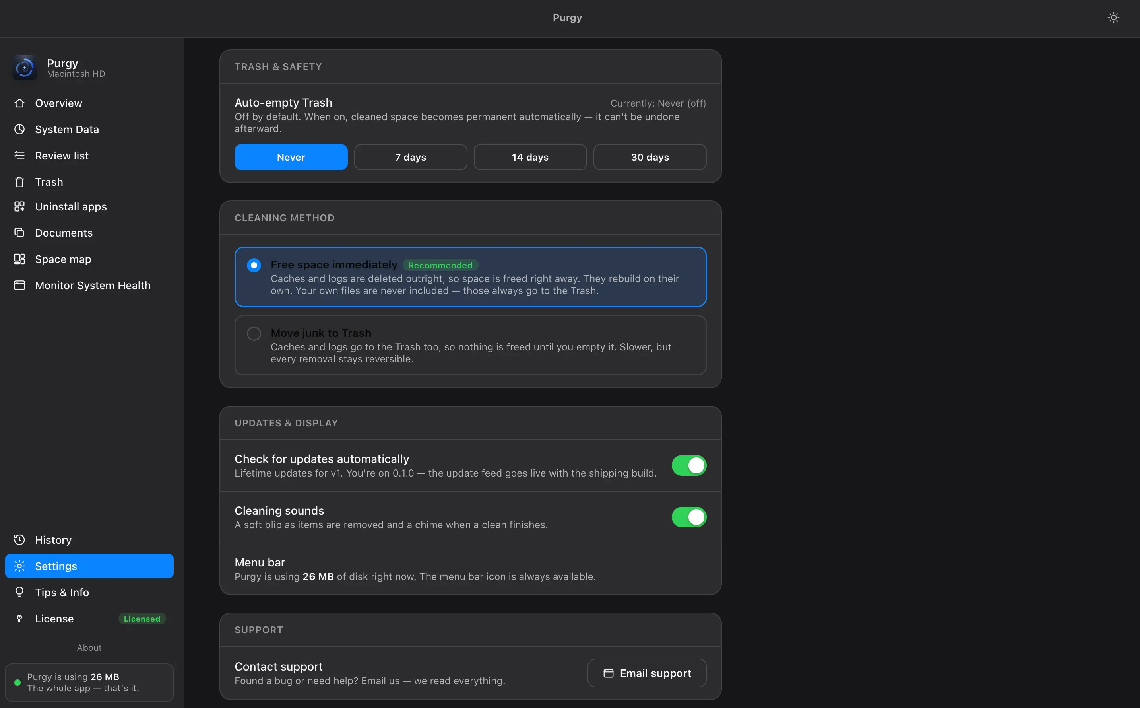Click the History clock icon
Screen dimensions: 1140x708
pos(19,540)
